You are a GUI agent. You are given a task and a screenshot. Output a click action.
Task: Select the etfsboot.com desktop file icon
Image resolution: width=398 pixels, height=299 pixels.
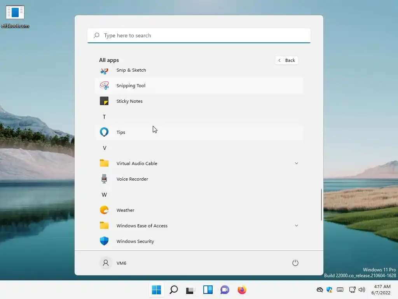coord(15,16)
